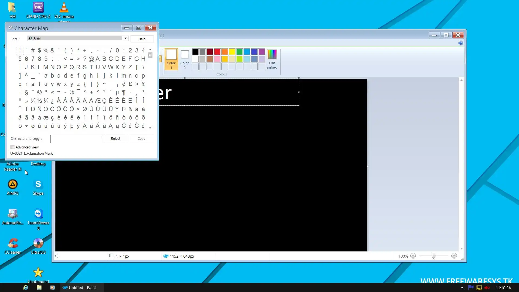519x292 pixels.
Task: Click the Characters to copy text field
Action: (76, 139)
